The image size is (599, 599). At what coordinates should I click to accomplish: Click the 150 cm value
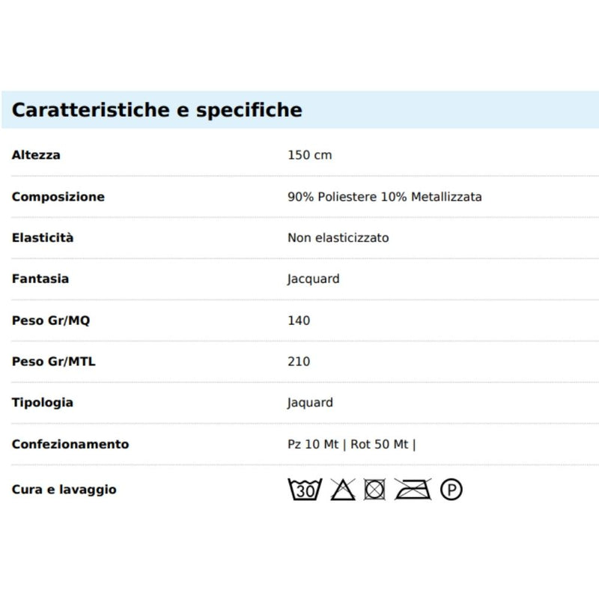pyautogui.click(x=310, y=155)
